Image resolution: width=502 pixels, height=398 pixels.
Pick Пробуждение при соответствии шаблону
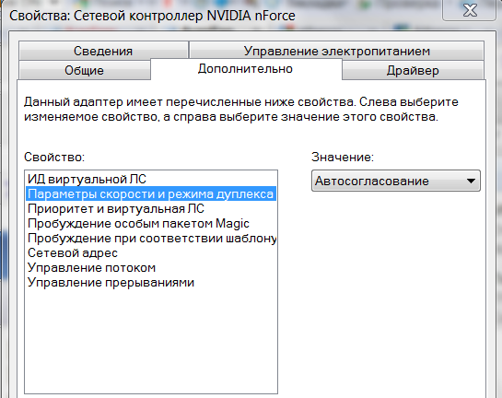point(151,238)
